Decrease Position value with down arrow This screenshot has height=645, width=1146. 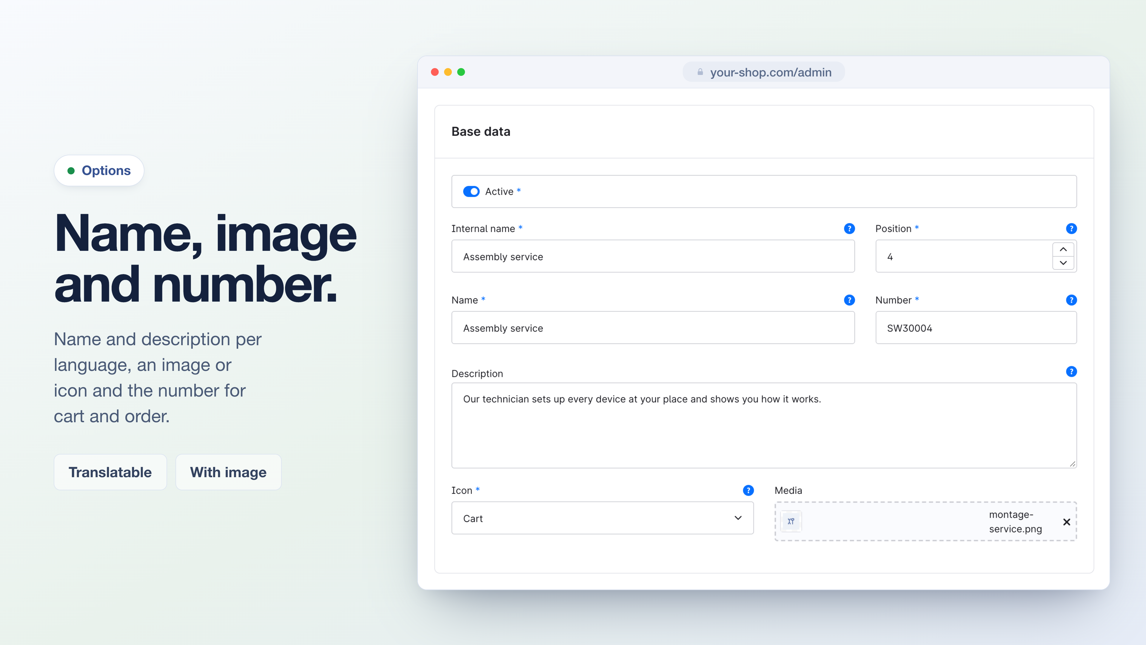pyautogui.click(x=1063, y=263)
